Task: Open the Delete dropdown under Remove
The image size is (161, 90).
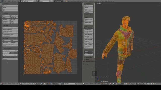Action: point(89,52)
